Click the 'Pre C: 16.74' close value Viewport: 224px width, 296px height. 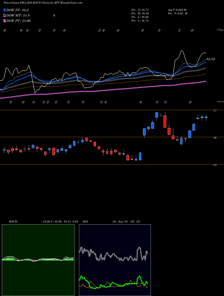coord(140,21)
